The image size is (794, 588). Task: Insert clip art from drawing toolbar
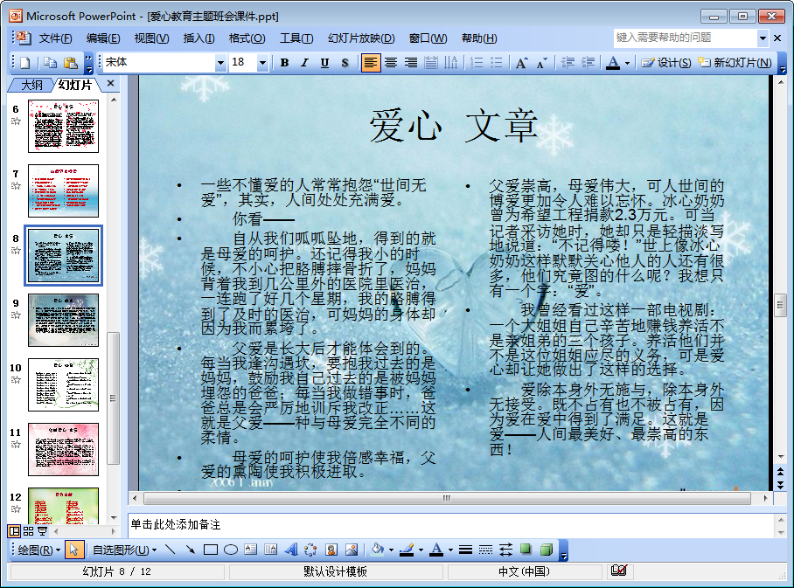coord(331,550)
